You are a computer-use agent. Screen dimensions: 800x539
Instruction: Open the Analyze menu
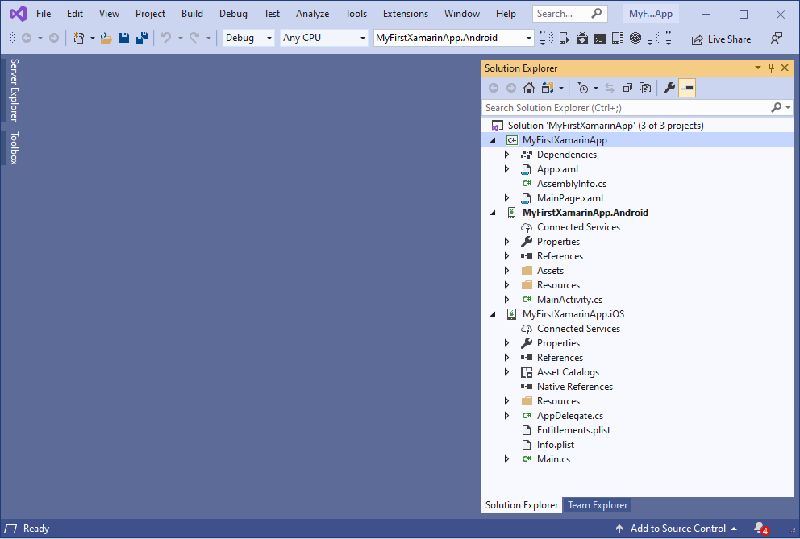tap(312, 14)
